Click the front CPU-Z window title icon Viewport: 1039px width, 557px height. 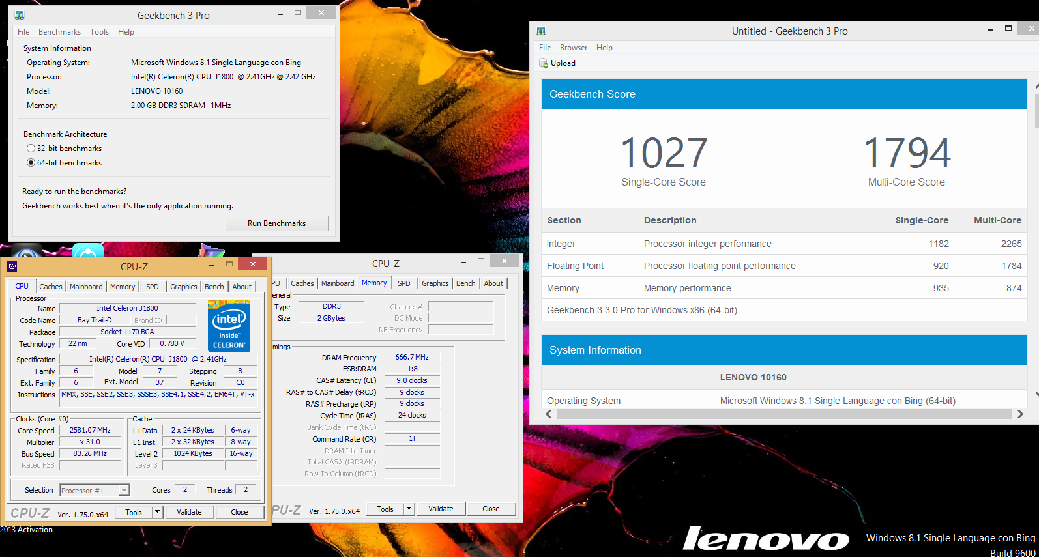pyautogui.click(x=12, y=266)
